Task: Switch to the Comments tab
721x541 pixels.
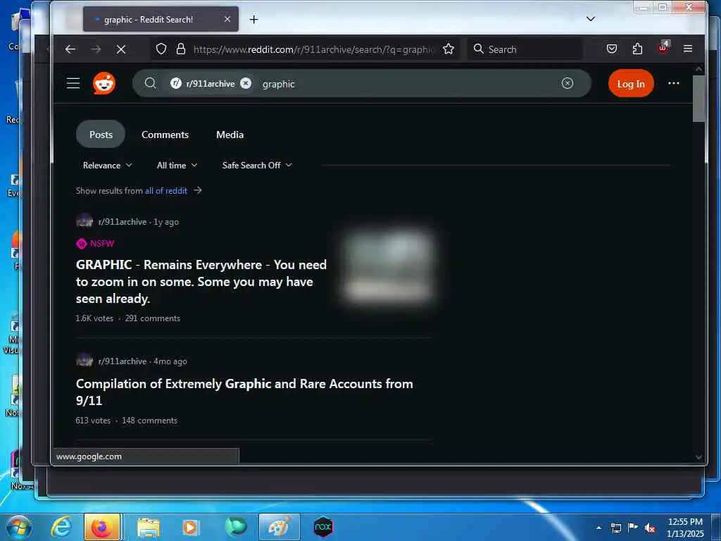Action: (165, 135)
